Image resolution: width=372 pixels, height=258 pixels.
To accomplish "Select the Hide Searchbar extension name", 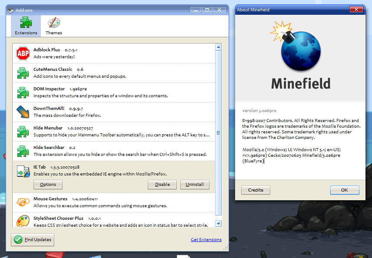I will coord(49,148).
